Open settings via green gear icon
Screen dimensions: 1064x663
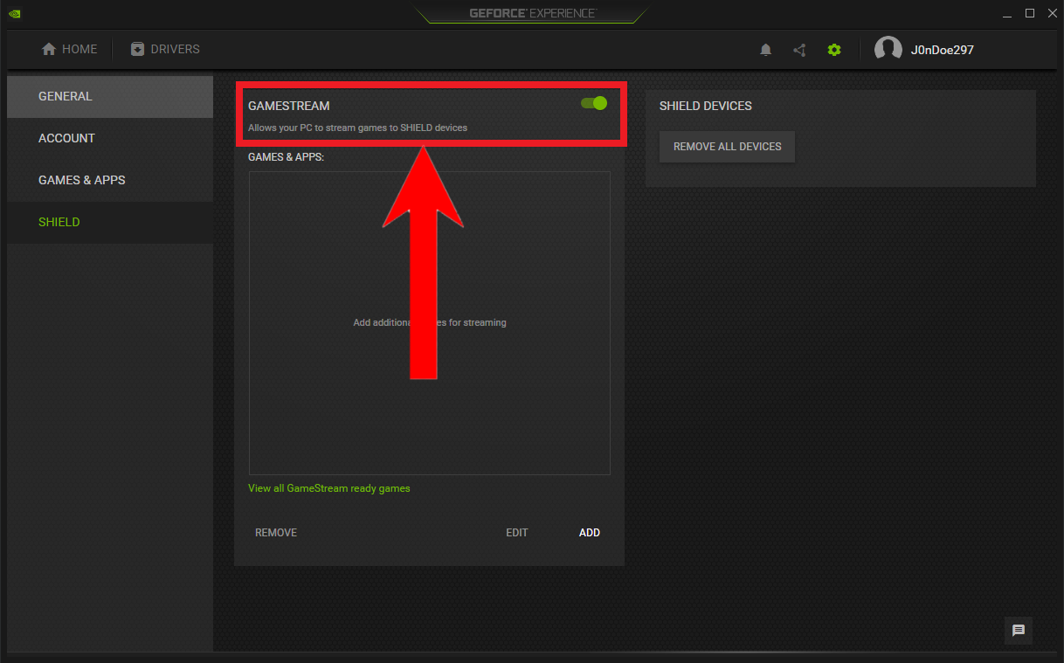(834, 50)
